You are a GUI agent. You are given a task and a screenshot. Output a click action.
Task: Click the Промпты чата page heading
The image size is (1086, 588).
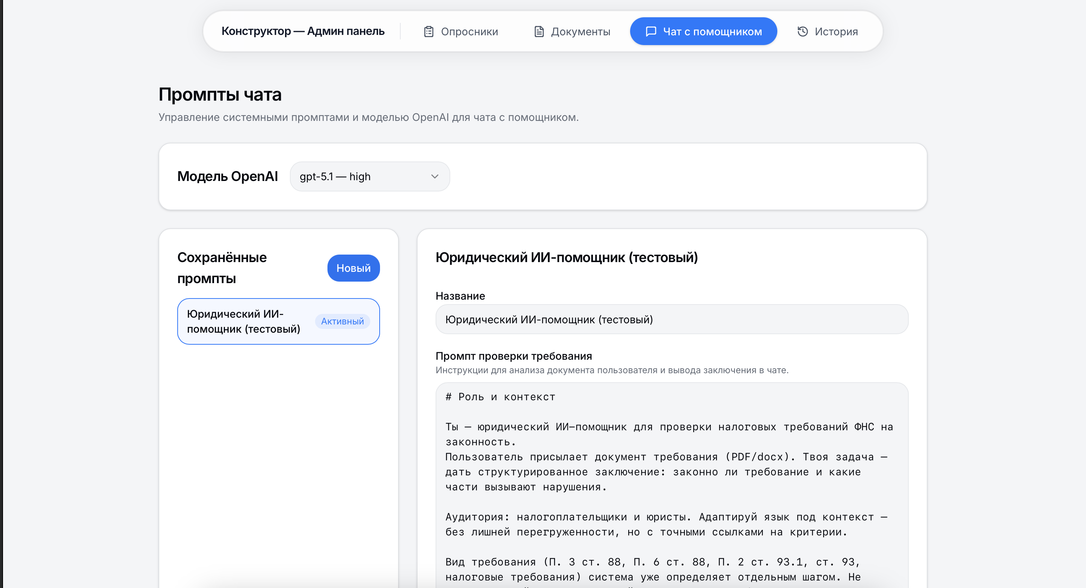click(x=220, y=94)
